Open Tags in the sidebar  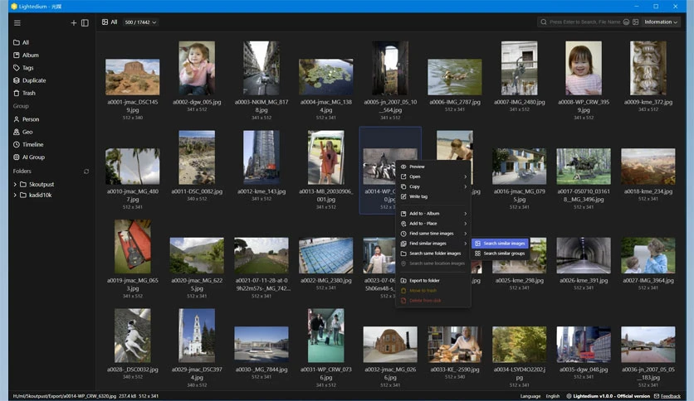point(23,68)
